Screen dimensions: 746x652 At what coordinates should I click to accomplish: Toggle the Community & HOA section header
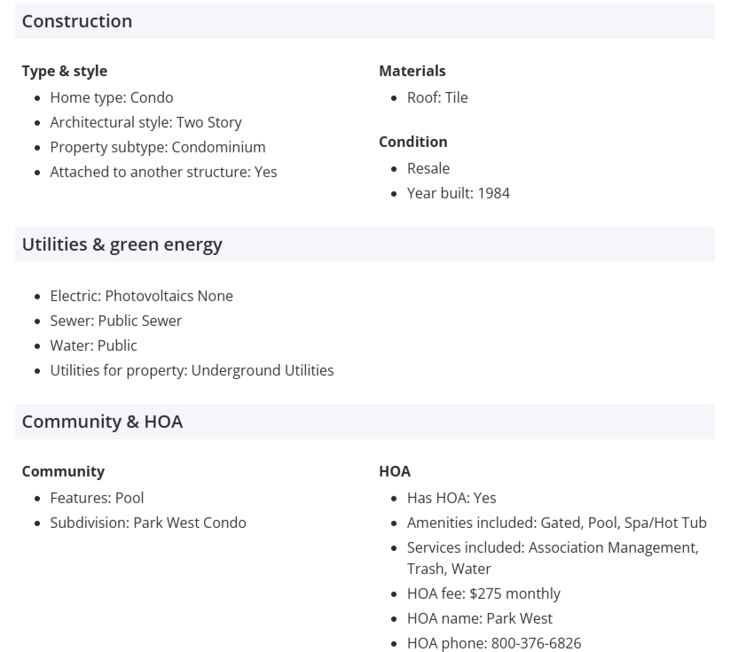tap(102, 422)
